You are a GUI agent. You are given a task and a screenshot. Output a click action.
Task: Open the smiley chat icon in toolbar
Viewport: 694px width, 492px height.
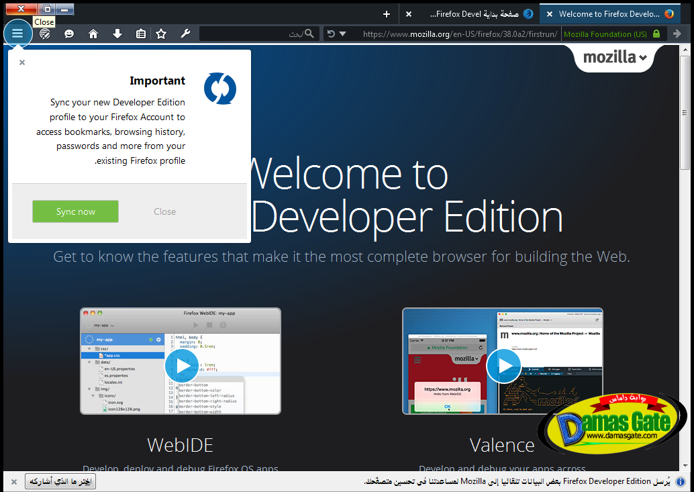[69, 34]
